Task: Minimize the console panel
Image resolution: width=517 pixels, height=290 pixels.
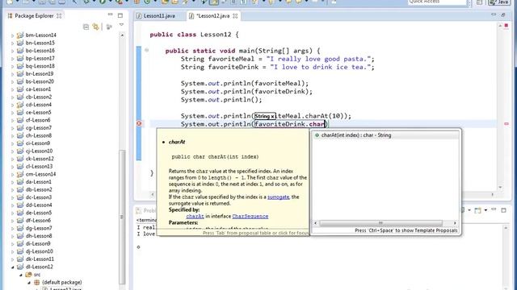Action: click(x=494, y=209)
